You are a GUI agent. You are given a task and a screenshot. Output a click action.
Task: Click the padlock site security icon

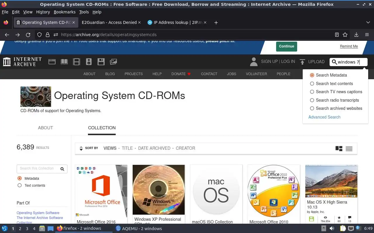(48, 35)
